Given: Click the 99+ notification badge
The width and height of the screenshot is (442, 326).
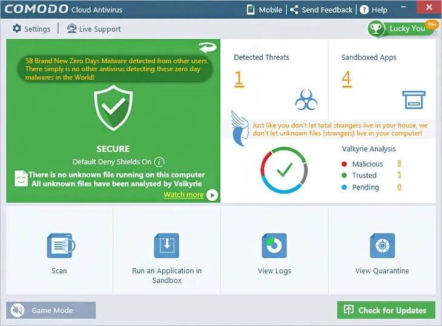Looking at the screenshot, I should point(432,25).
